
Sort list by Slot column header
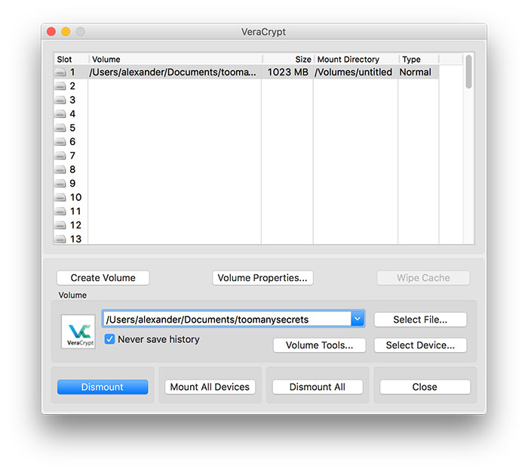point(72,60)
